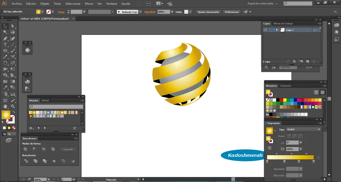Click the Preferencias button
341x182 pixels.
pyautogui.click(x=232, y=12)
